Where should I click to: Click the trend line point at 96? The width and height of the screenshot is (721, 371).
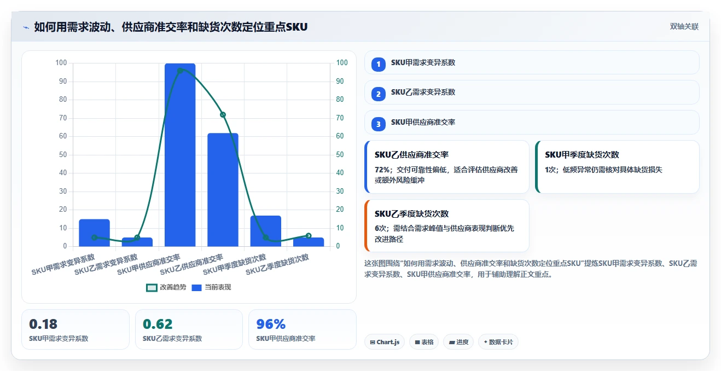[180, 71]
